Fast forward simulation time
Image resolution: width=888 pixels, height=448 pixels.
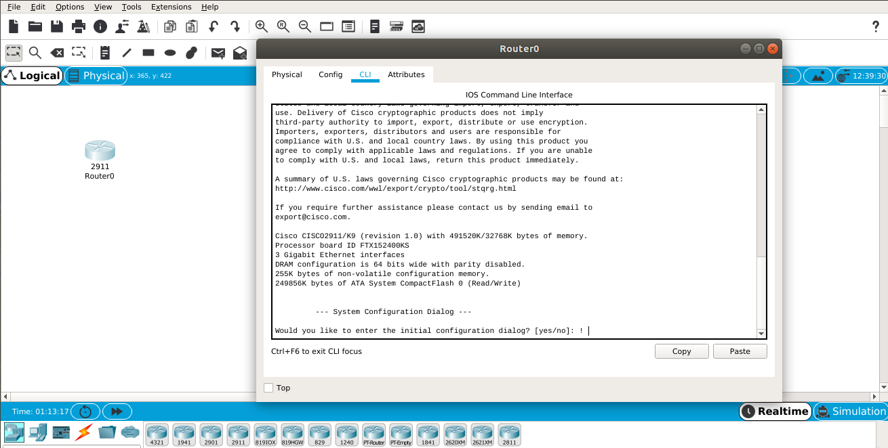(117, 411)
